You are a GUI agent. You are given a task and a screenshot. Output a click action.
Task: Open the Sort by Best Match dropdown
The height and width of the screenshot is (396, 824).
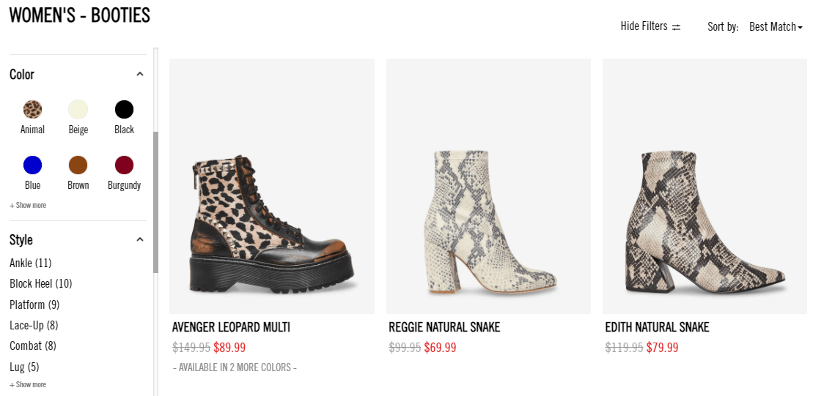[776, 27]
